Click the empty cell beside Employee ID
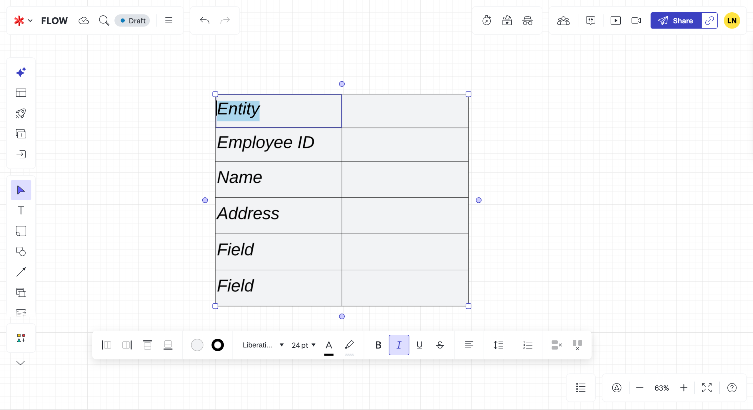Viewport: 753px width, 410px height. click(405, 144)
